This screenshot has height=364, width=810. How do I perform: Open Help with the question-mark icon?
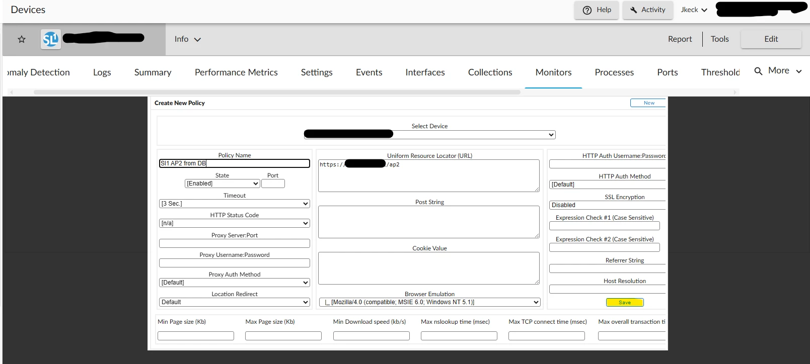(x=597, y=10)
